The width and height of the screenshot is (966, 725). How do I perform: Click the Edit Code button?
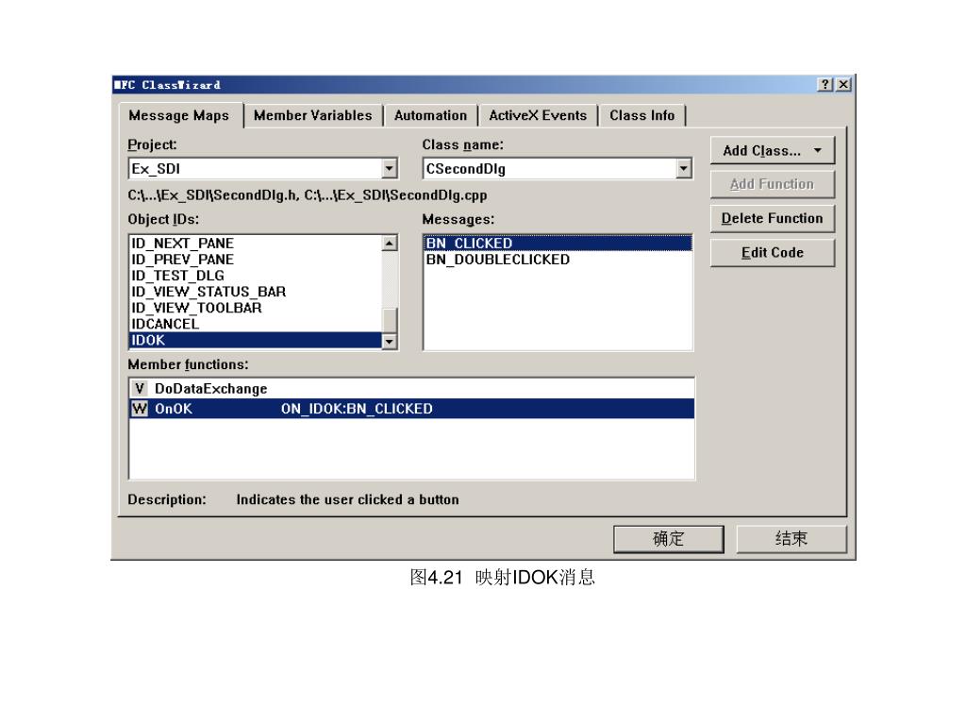click(773, 253)
